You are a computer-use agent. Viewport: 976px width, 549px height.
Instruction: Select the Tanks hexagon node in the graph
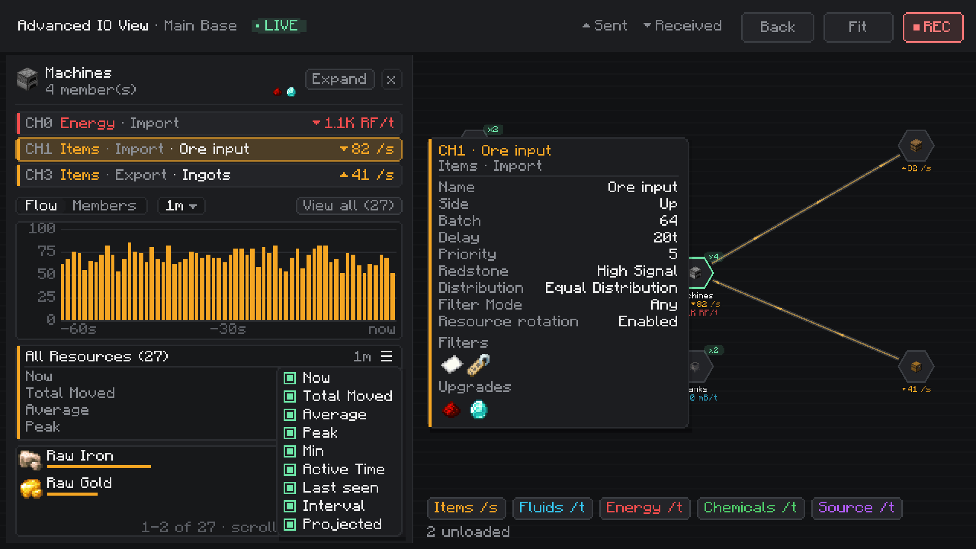[700, 367]
